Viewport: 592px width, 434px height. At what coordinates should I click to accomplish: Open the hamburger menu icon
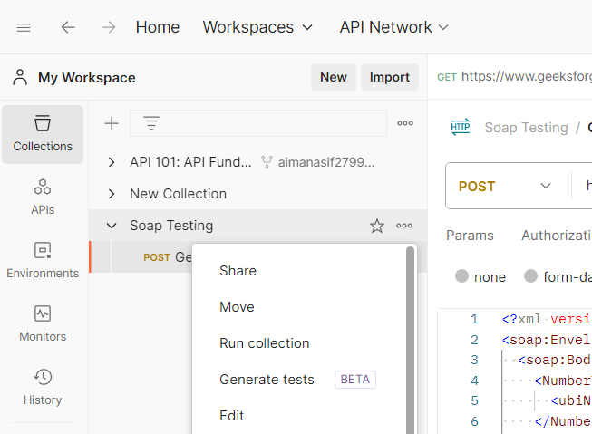(x=24, y=27)
